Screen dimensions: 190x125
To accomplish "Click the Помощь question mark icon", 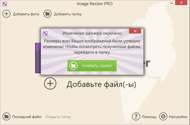I will 136,116.
